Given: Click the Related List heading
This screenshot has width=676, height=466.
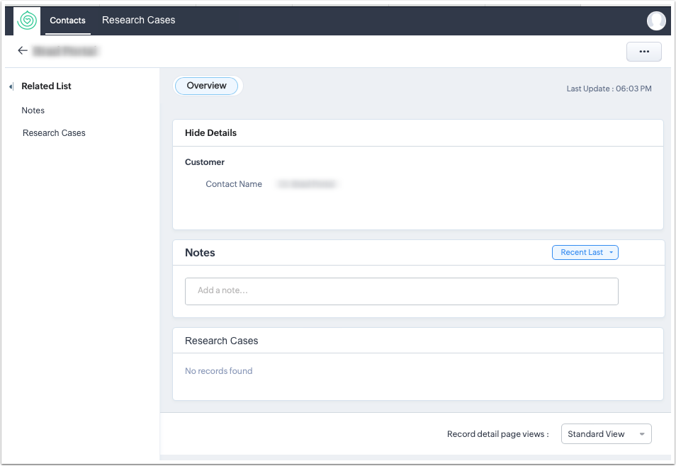Looking at the screenshot, I should coord(46,86).
